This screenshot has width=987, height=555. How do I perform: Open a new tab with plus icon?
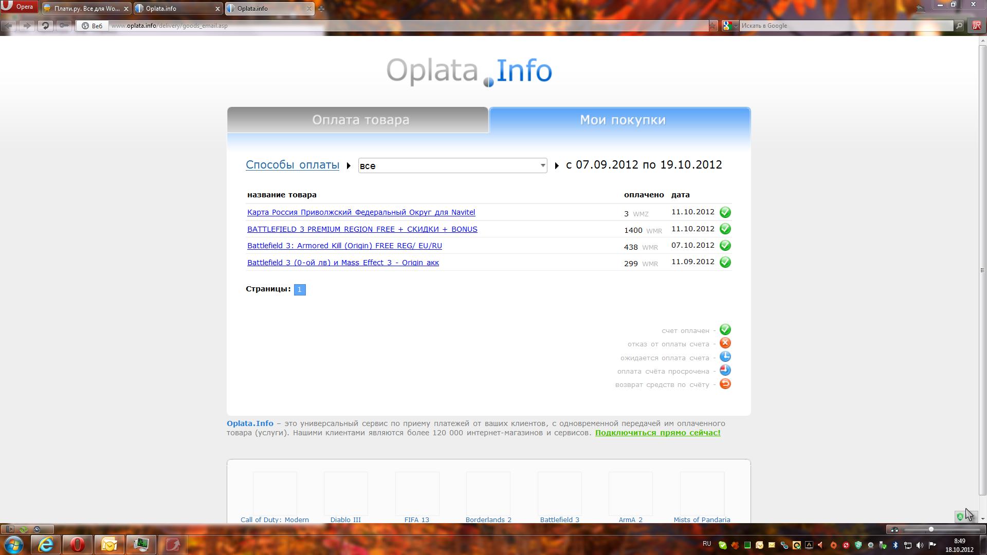tap(321, 9)
